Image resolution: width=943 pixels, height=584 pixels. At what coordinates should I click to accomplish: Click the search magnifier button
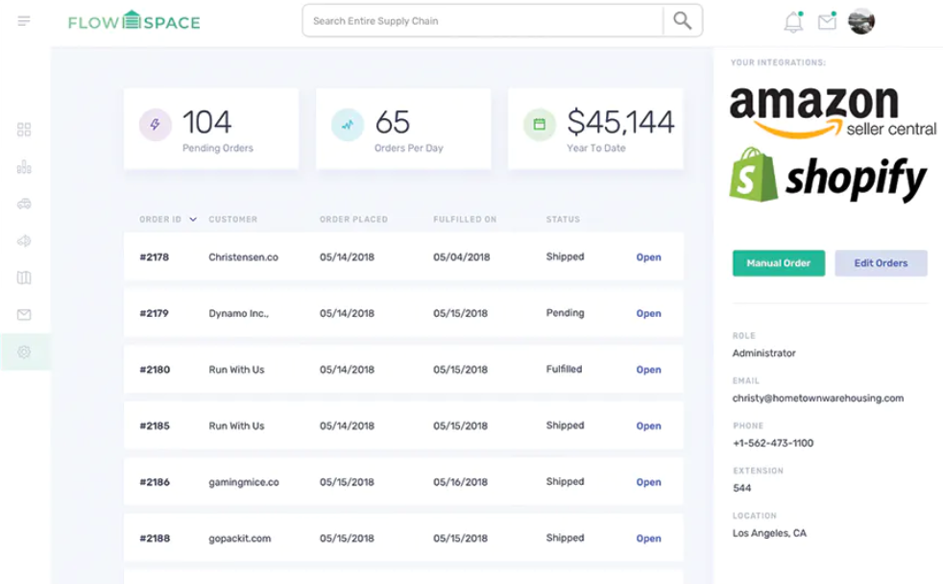tap(682, 21)
